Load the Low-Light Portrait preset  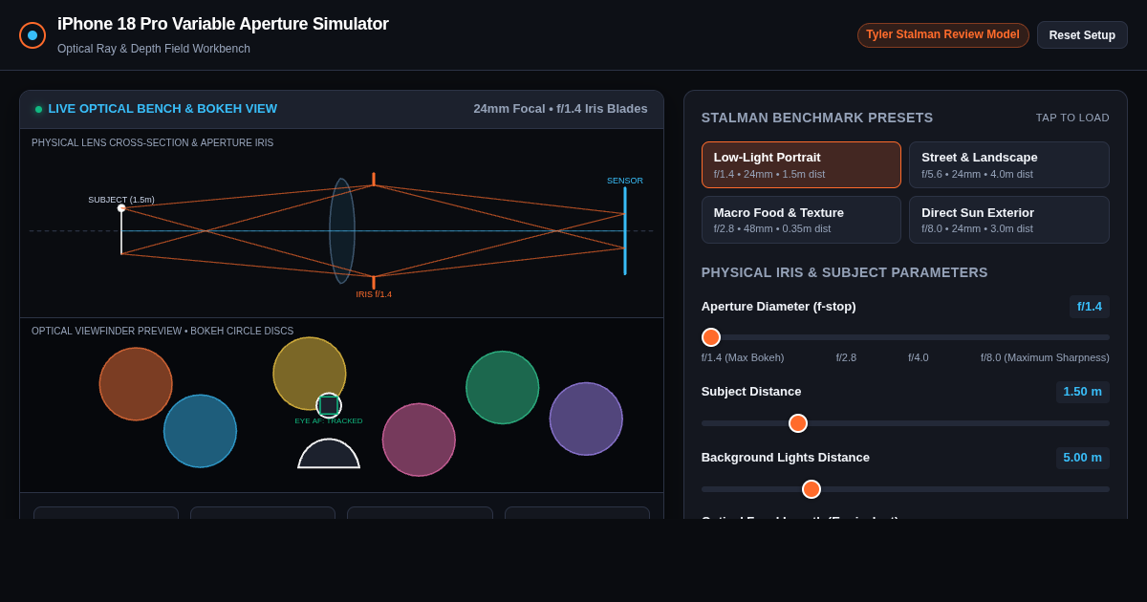click(801, 165)
